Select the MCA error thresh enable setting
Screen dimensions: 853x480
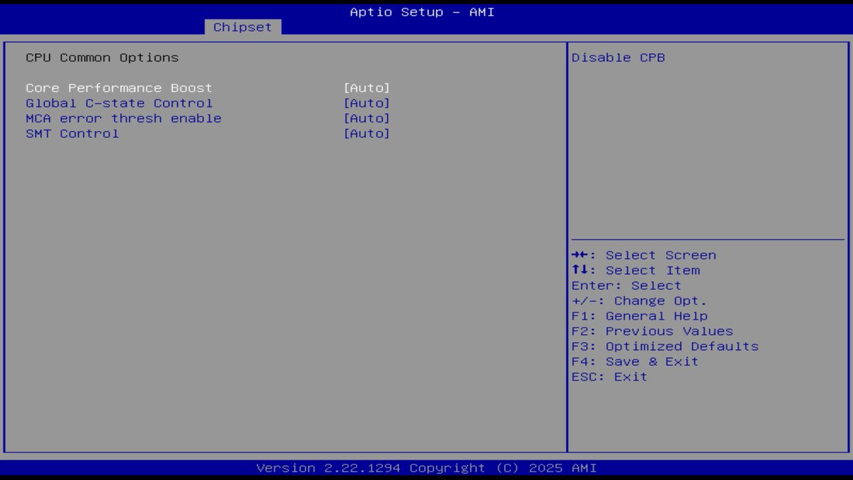tap(123, 118)
